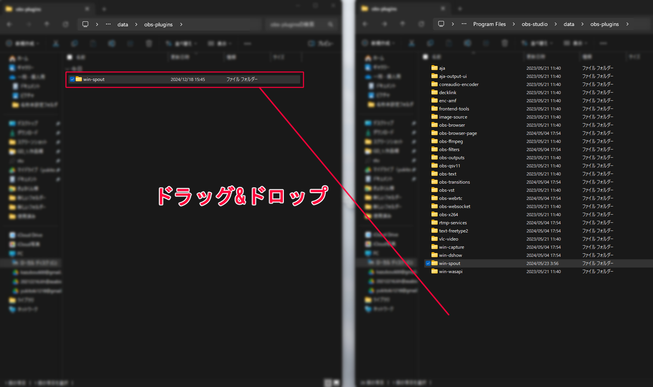Click the Back navigation arrow in the left window
Image resolution: width=653 pixels, height=387 pixels.
coord(9,24)
